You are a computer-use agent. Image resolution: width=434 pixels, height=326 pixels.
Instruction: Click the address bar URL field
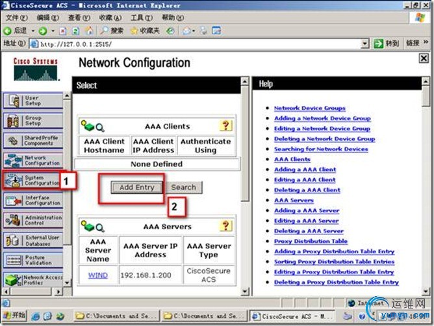[x=196, y=44]
